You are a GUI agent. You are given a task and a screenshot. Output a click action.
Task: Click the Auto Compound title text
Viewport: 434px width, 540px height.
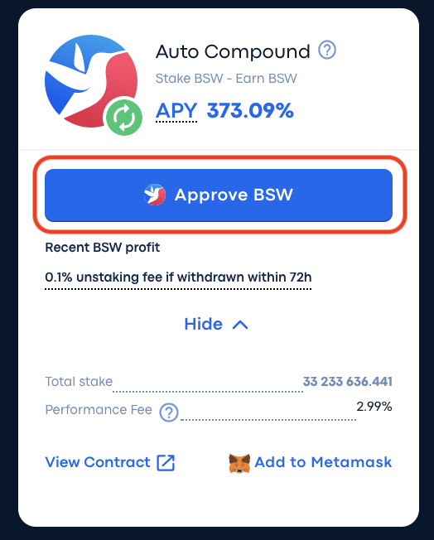tap(233, 51)
